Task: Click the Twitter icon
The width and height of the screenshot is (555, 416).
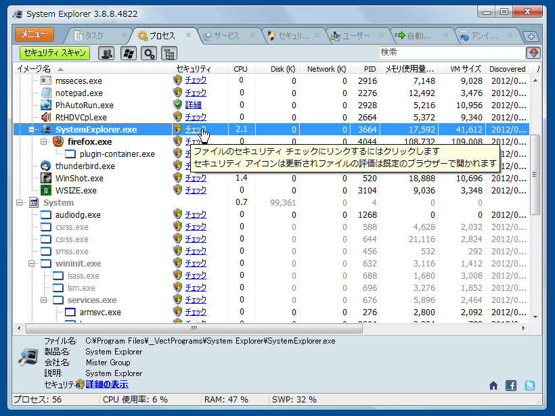Action: tap(530, 386)
